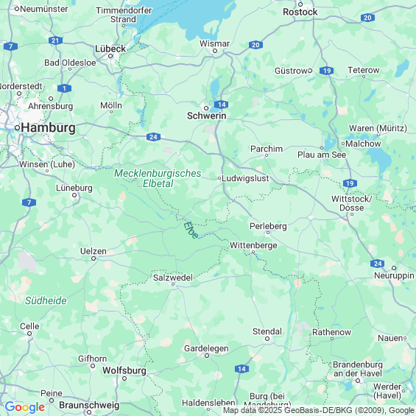Click the Google logo
The width and height of the screenshot is (416, 416).
point(25,407)
